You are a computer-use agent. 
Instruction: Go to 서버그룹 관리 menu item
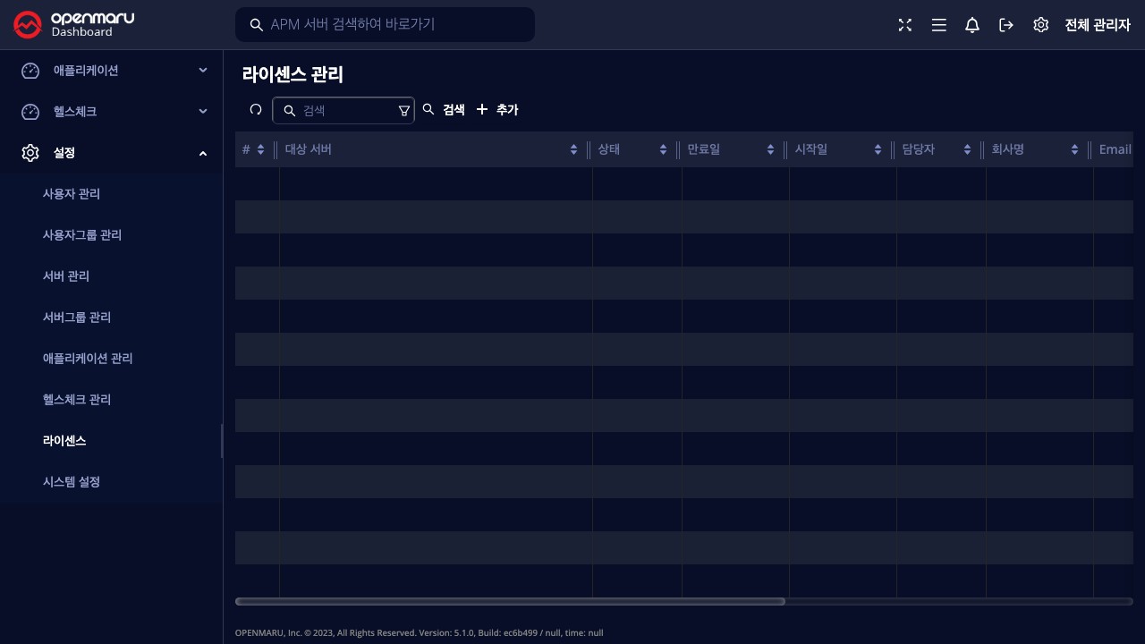pos(77,318)
